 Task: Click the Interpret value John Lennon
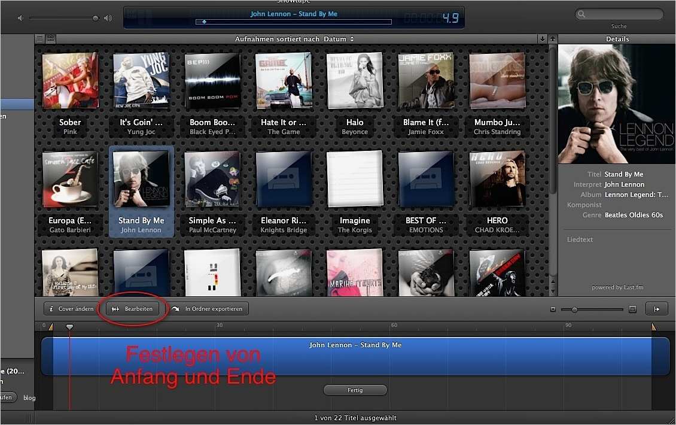click(625, 184)
